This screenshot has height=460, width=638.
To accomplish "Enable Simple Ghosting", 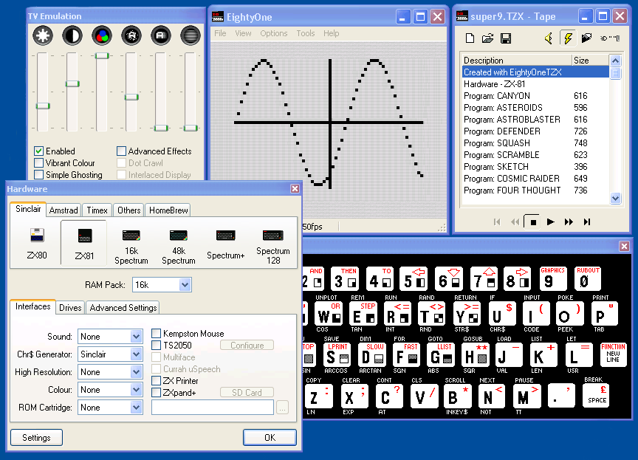I will 38,175.
